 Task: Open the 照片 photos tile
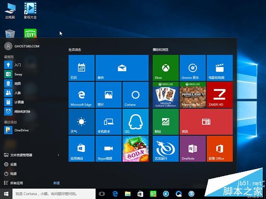coord(108,95)
